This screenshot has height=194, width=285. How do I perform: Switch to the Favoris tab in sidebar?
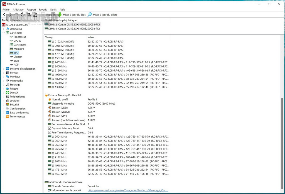[16, 20]
